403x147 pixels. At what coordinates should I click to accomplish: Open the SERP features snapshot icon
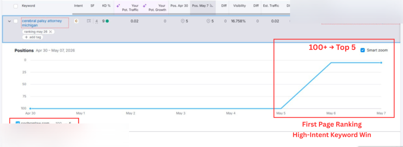click(89, 21)
